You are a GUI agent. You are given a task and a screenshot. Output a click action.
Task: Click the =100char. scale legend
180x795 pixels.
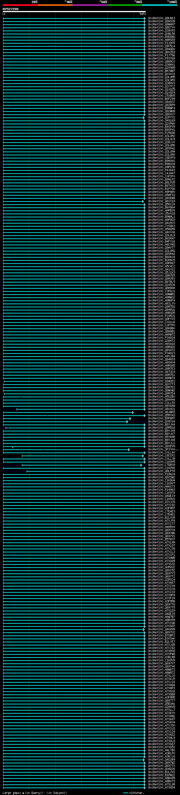[134, 793]
